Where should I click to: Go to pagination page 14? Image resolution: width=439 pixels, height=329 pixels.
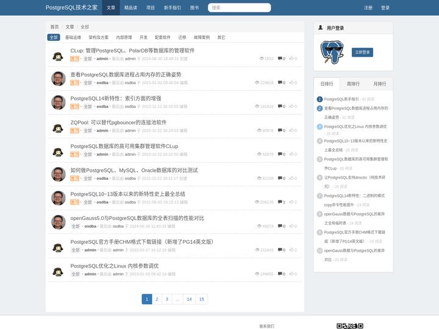189,299
